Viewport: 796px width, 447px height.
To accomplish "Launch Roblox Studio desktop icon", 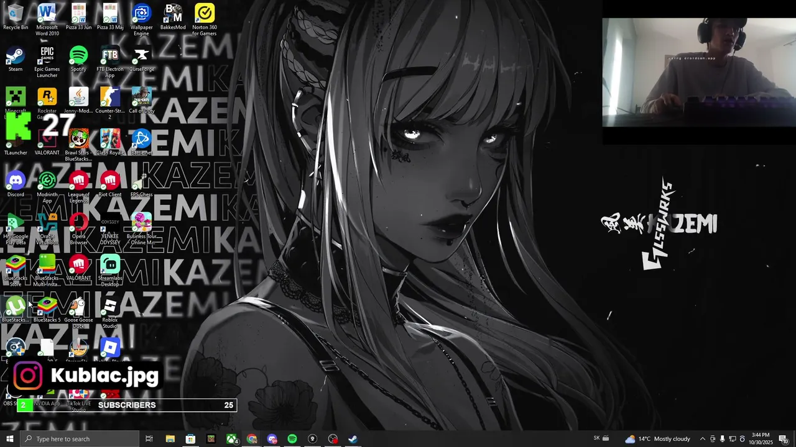I will coord(110,312).
